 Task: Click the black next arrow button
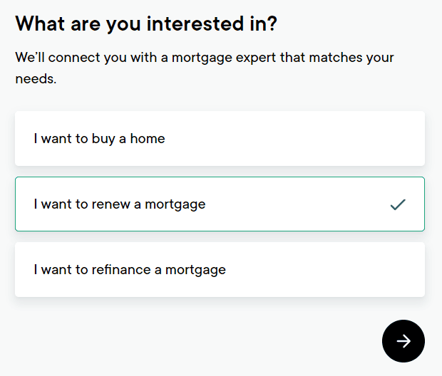[x=403, y=341]
